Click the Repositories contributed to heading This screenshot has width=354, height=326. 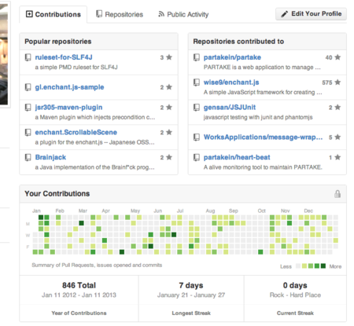(x=238, y=42)
